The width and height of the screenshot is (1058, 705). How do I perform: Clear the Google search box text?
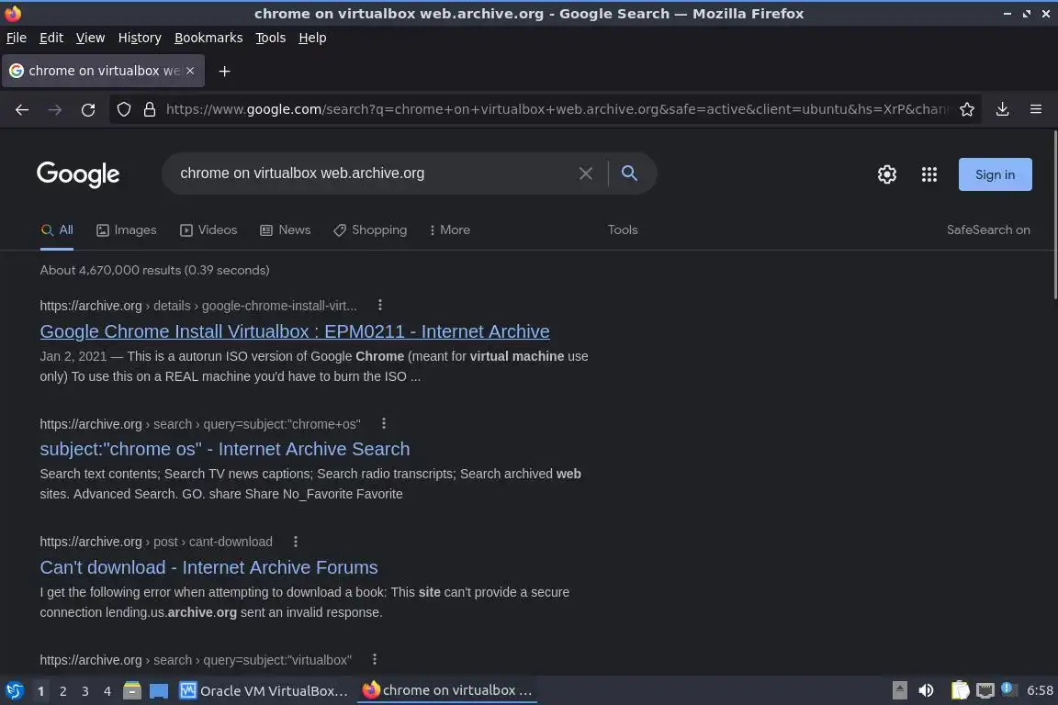pyautogui.click(x=586, y=173)
